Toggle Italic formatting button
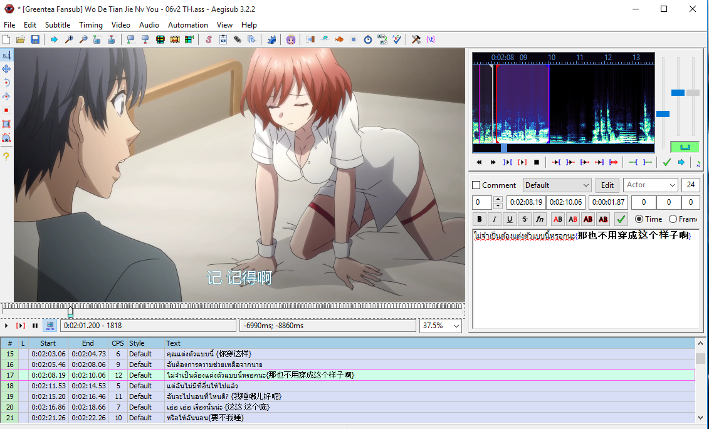The image size is (709, 429). (494, 219)
